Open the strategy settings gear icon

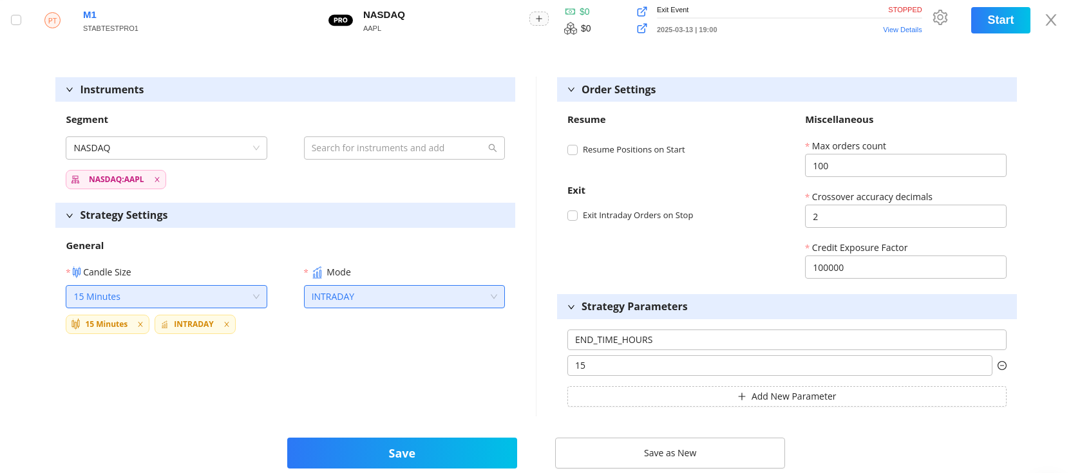940,18
